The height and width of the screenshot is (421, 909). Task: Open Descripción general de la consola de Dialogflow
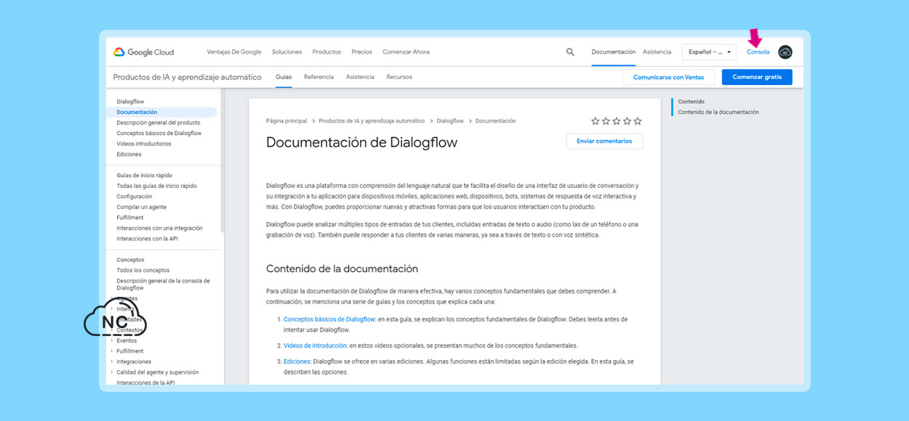(x=163, y=285)
